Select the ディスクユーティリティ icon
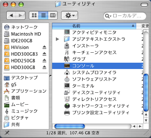The image size is (151, 138). click(x=67, y=92)
